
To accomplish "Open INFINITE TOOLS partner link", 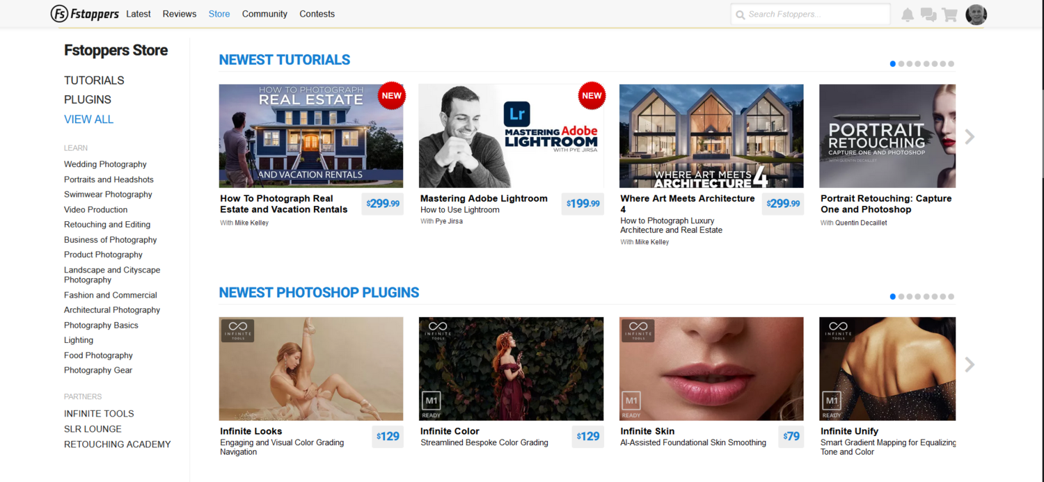I will click(x=99, y=414).
